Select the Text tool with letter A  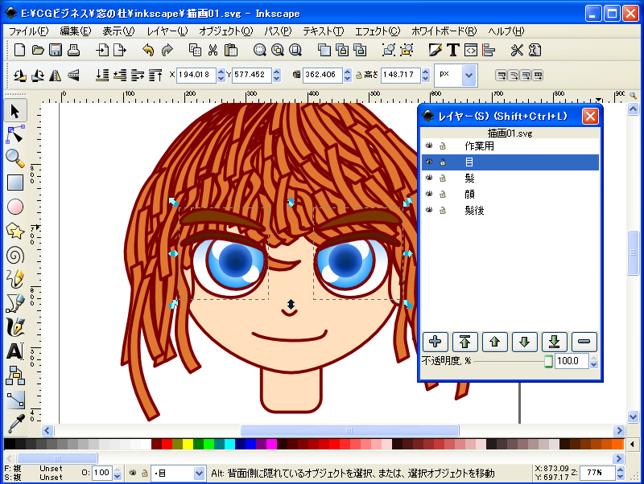pos(14,351)
